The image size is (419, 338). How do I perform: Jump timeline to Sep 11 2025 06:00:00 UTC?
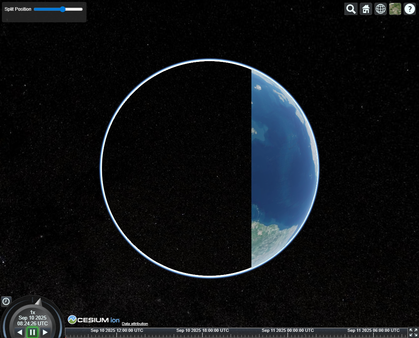click(373, 331)
